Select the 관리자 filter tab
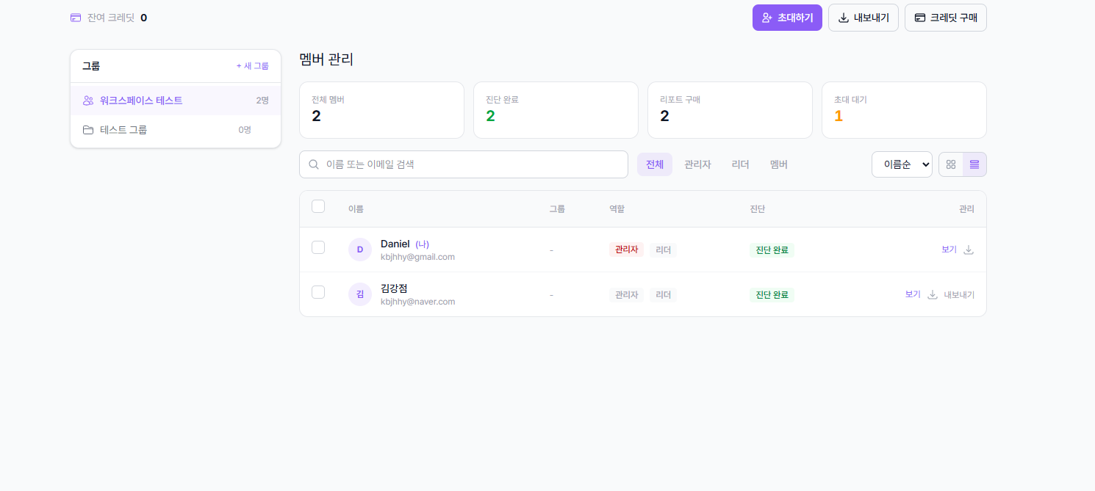 click(x=697, y=164)
